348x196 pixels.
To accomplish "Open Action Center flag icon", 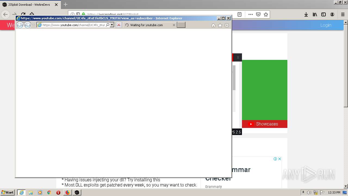I will coord(322,192).
